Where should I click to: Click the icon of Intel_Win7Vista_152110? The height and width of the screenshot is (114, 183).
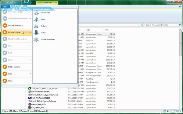(30, 98)
